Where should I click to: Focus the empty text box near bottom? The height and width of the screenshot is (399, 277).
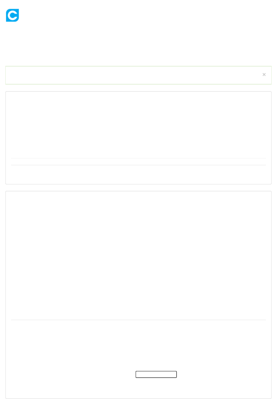tap(156, 374)
